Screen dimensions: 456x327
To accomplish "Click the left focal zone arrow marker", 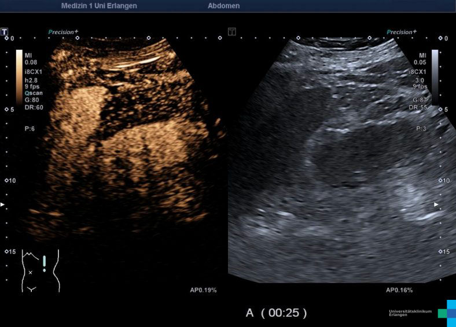I will [3, 205].
